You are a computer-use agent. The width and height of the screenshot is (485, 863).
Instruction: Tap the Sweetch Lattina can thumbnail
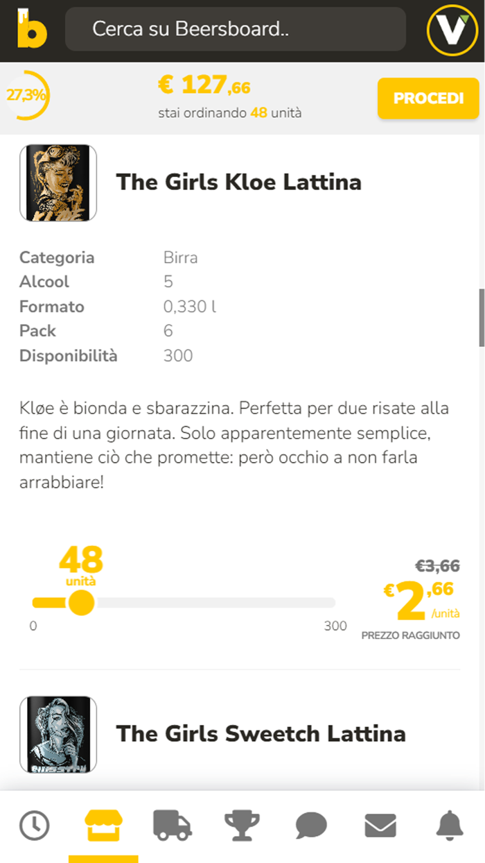point(58,733)
